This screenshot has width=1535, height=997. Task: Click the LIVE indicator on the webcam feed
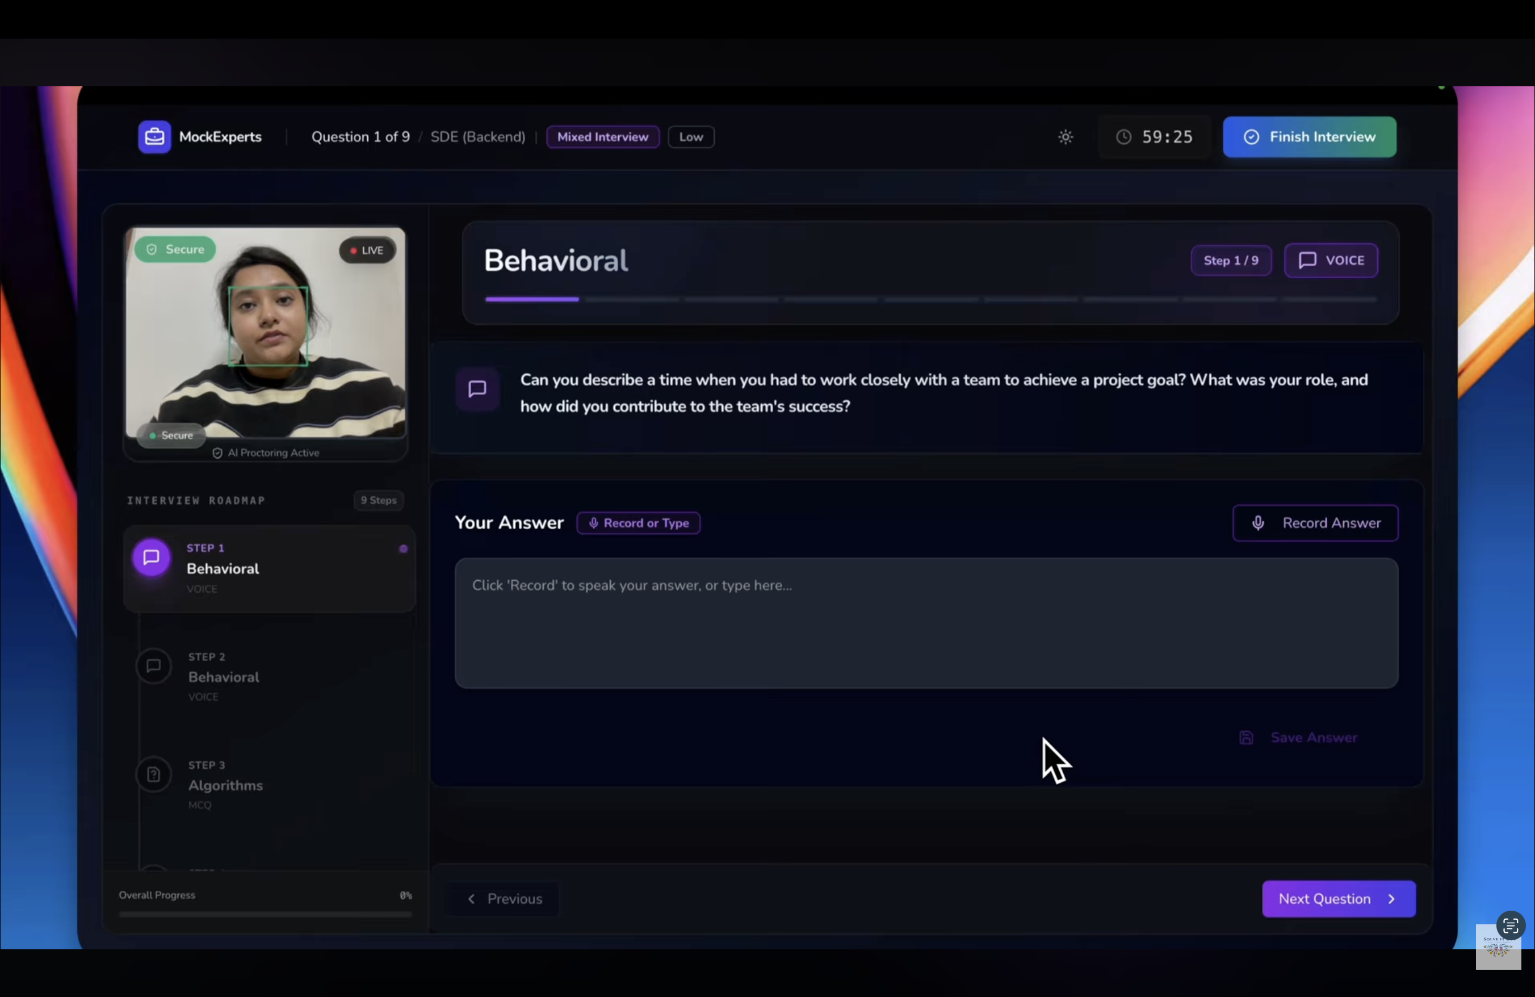click(367, 250)
